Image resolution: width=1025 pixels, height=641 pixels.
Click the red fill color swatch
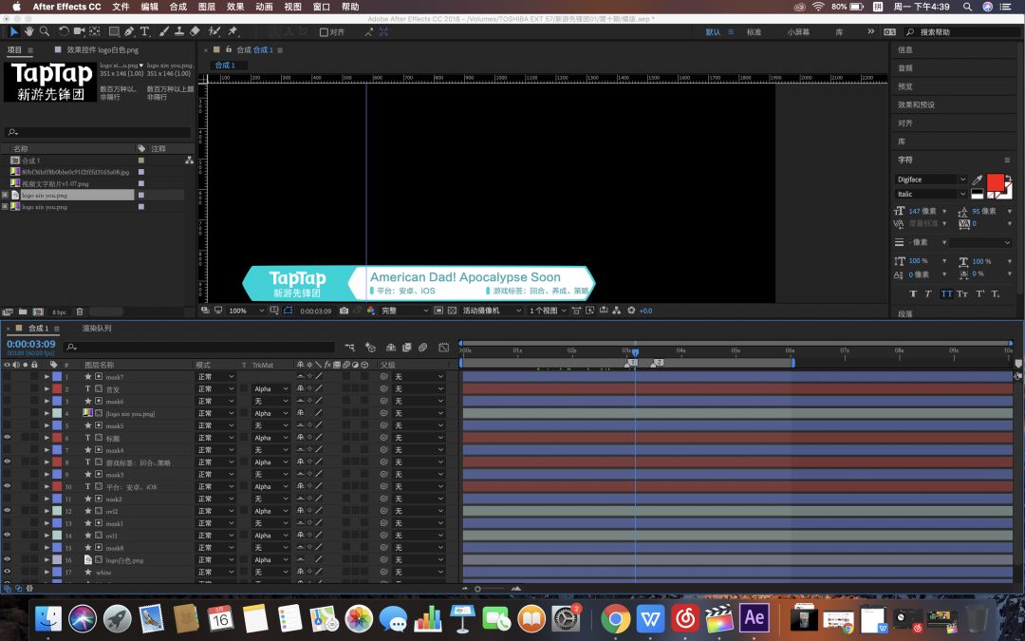tap(995, 181)
